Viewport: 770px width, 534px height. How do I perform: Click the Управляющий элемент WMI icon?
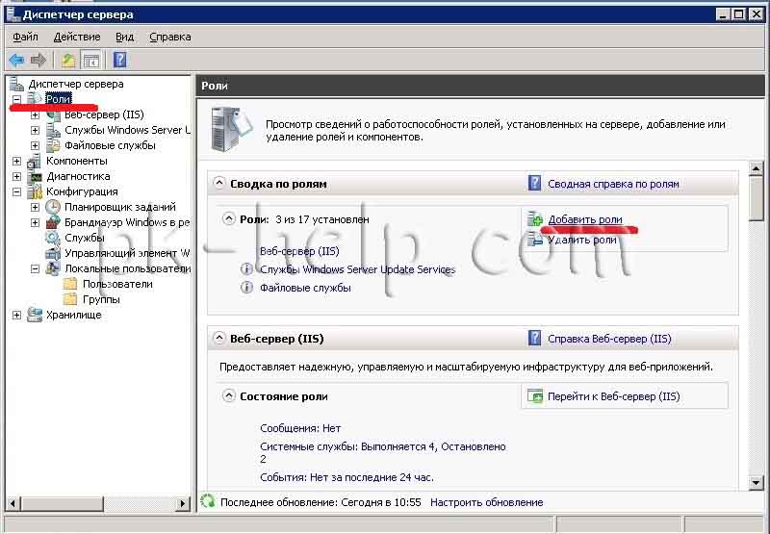point(53,253)
